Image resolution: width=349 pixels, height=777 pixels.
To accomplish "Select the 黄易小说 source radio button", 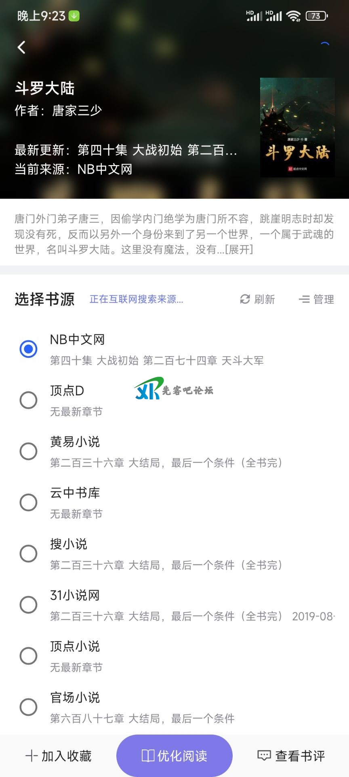I will pyautogui.click(x=28, y=451).
